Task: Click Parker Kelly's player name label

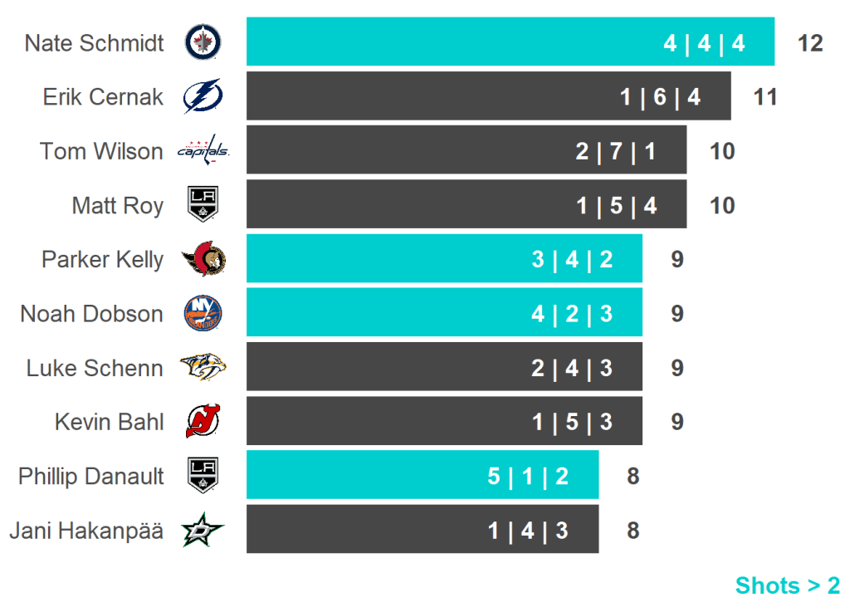Action: click(103, 260)
